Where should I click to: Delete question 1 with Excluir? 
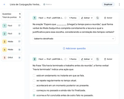click(x=108, y=18)
